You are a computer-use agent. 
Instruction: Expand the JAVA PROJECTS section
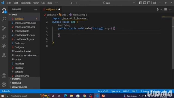[24, 87]
